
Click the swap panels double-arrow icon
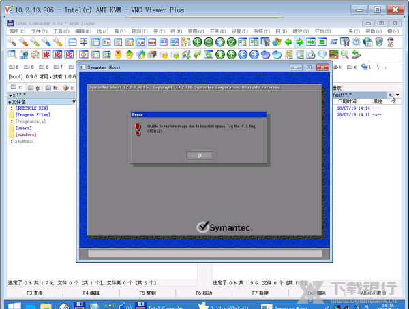311,42
